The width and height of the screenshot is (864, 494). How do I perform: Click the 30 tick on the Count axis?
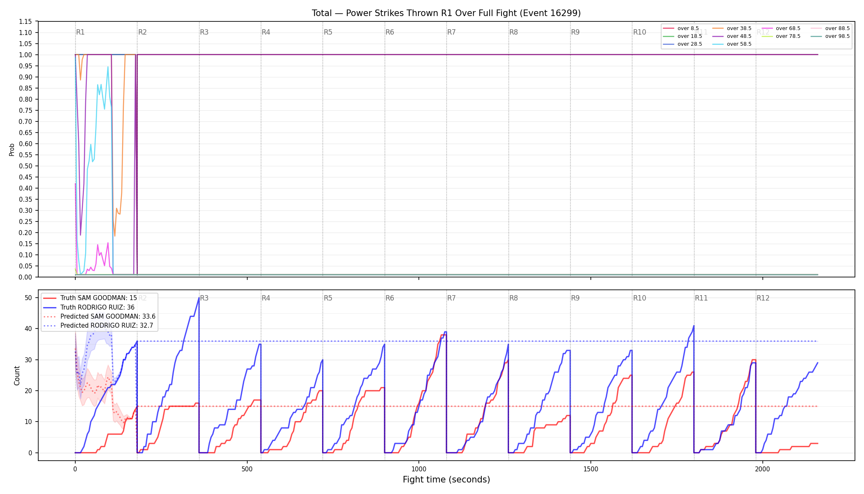click(x=28, y=360)
